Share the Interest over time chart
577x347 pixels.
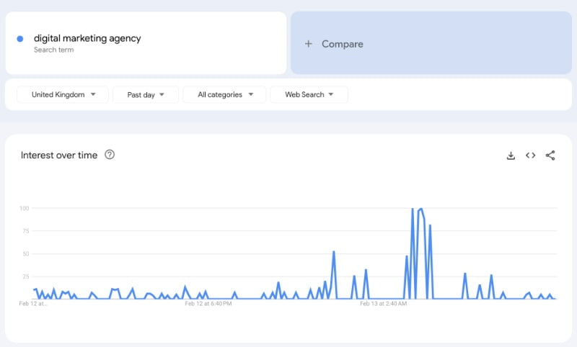(550, 156)
